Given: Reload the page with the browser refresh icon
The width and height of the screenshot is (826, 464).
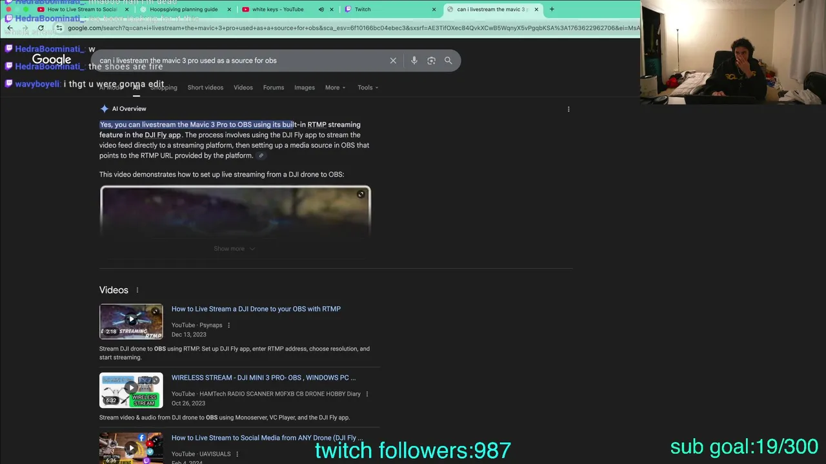Looking at the screenshot, I should 41,28.
